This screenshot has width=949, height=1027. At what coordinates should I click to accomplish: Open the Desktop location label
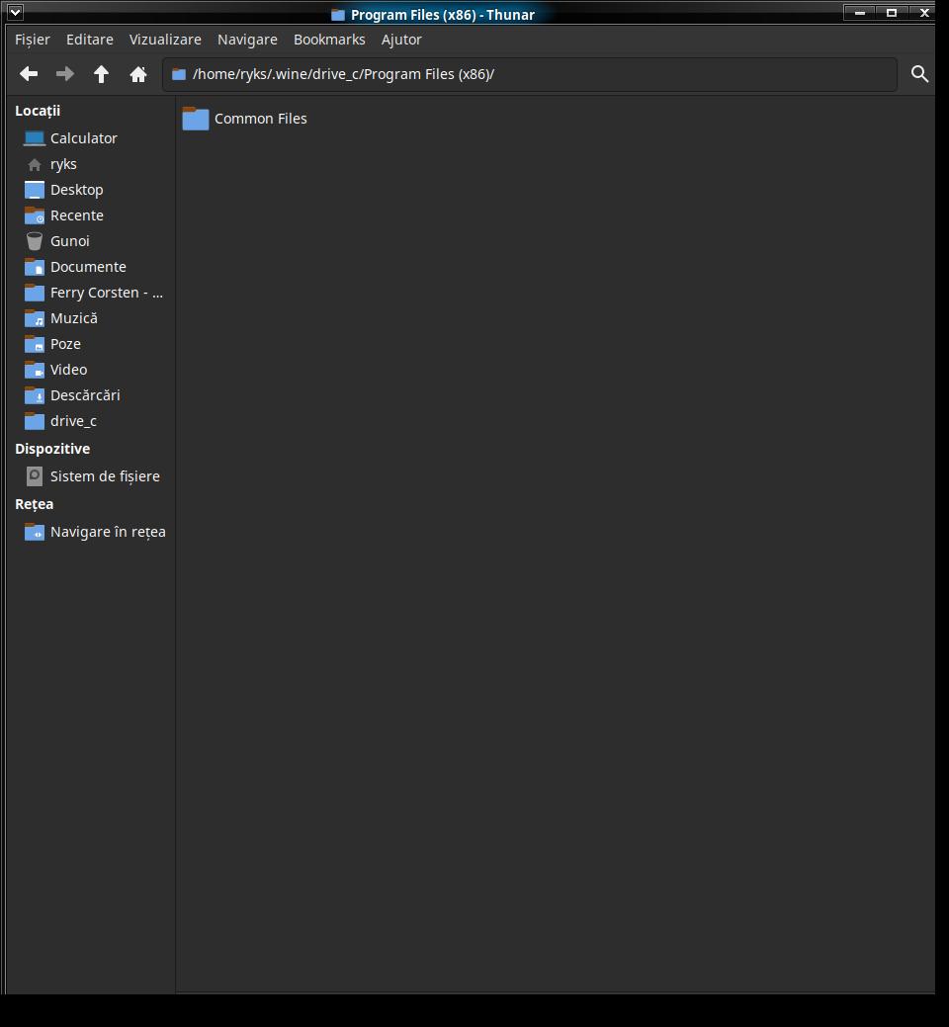[77, 190]
